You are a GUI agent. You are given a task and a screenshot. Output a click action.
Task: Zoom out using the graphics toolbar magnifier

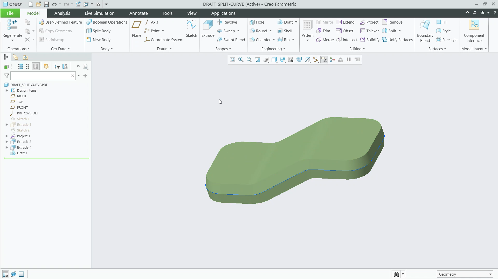[249, 60]
